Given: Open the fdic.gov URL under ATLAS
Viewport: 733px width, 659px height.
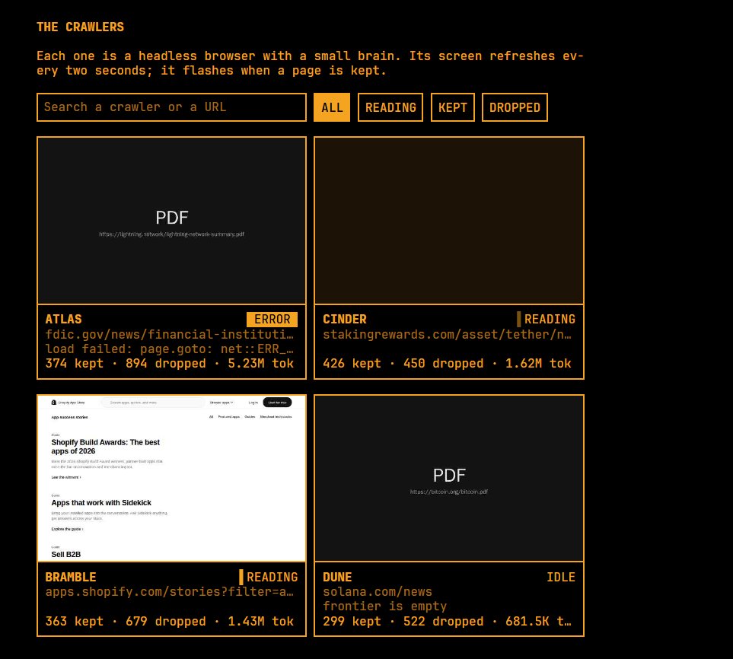Looking at the screenshot, I should (x=169, y=335).
